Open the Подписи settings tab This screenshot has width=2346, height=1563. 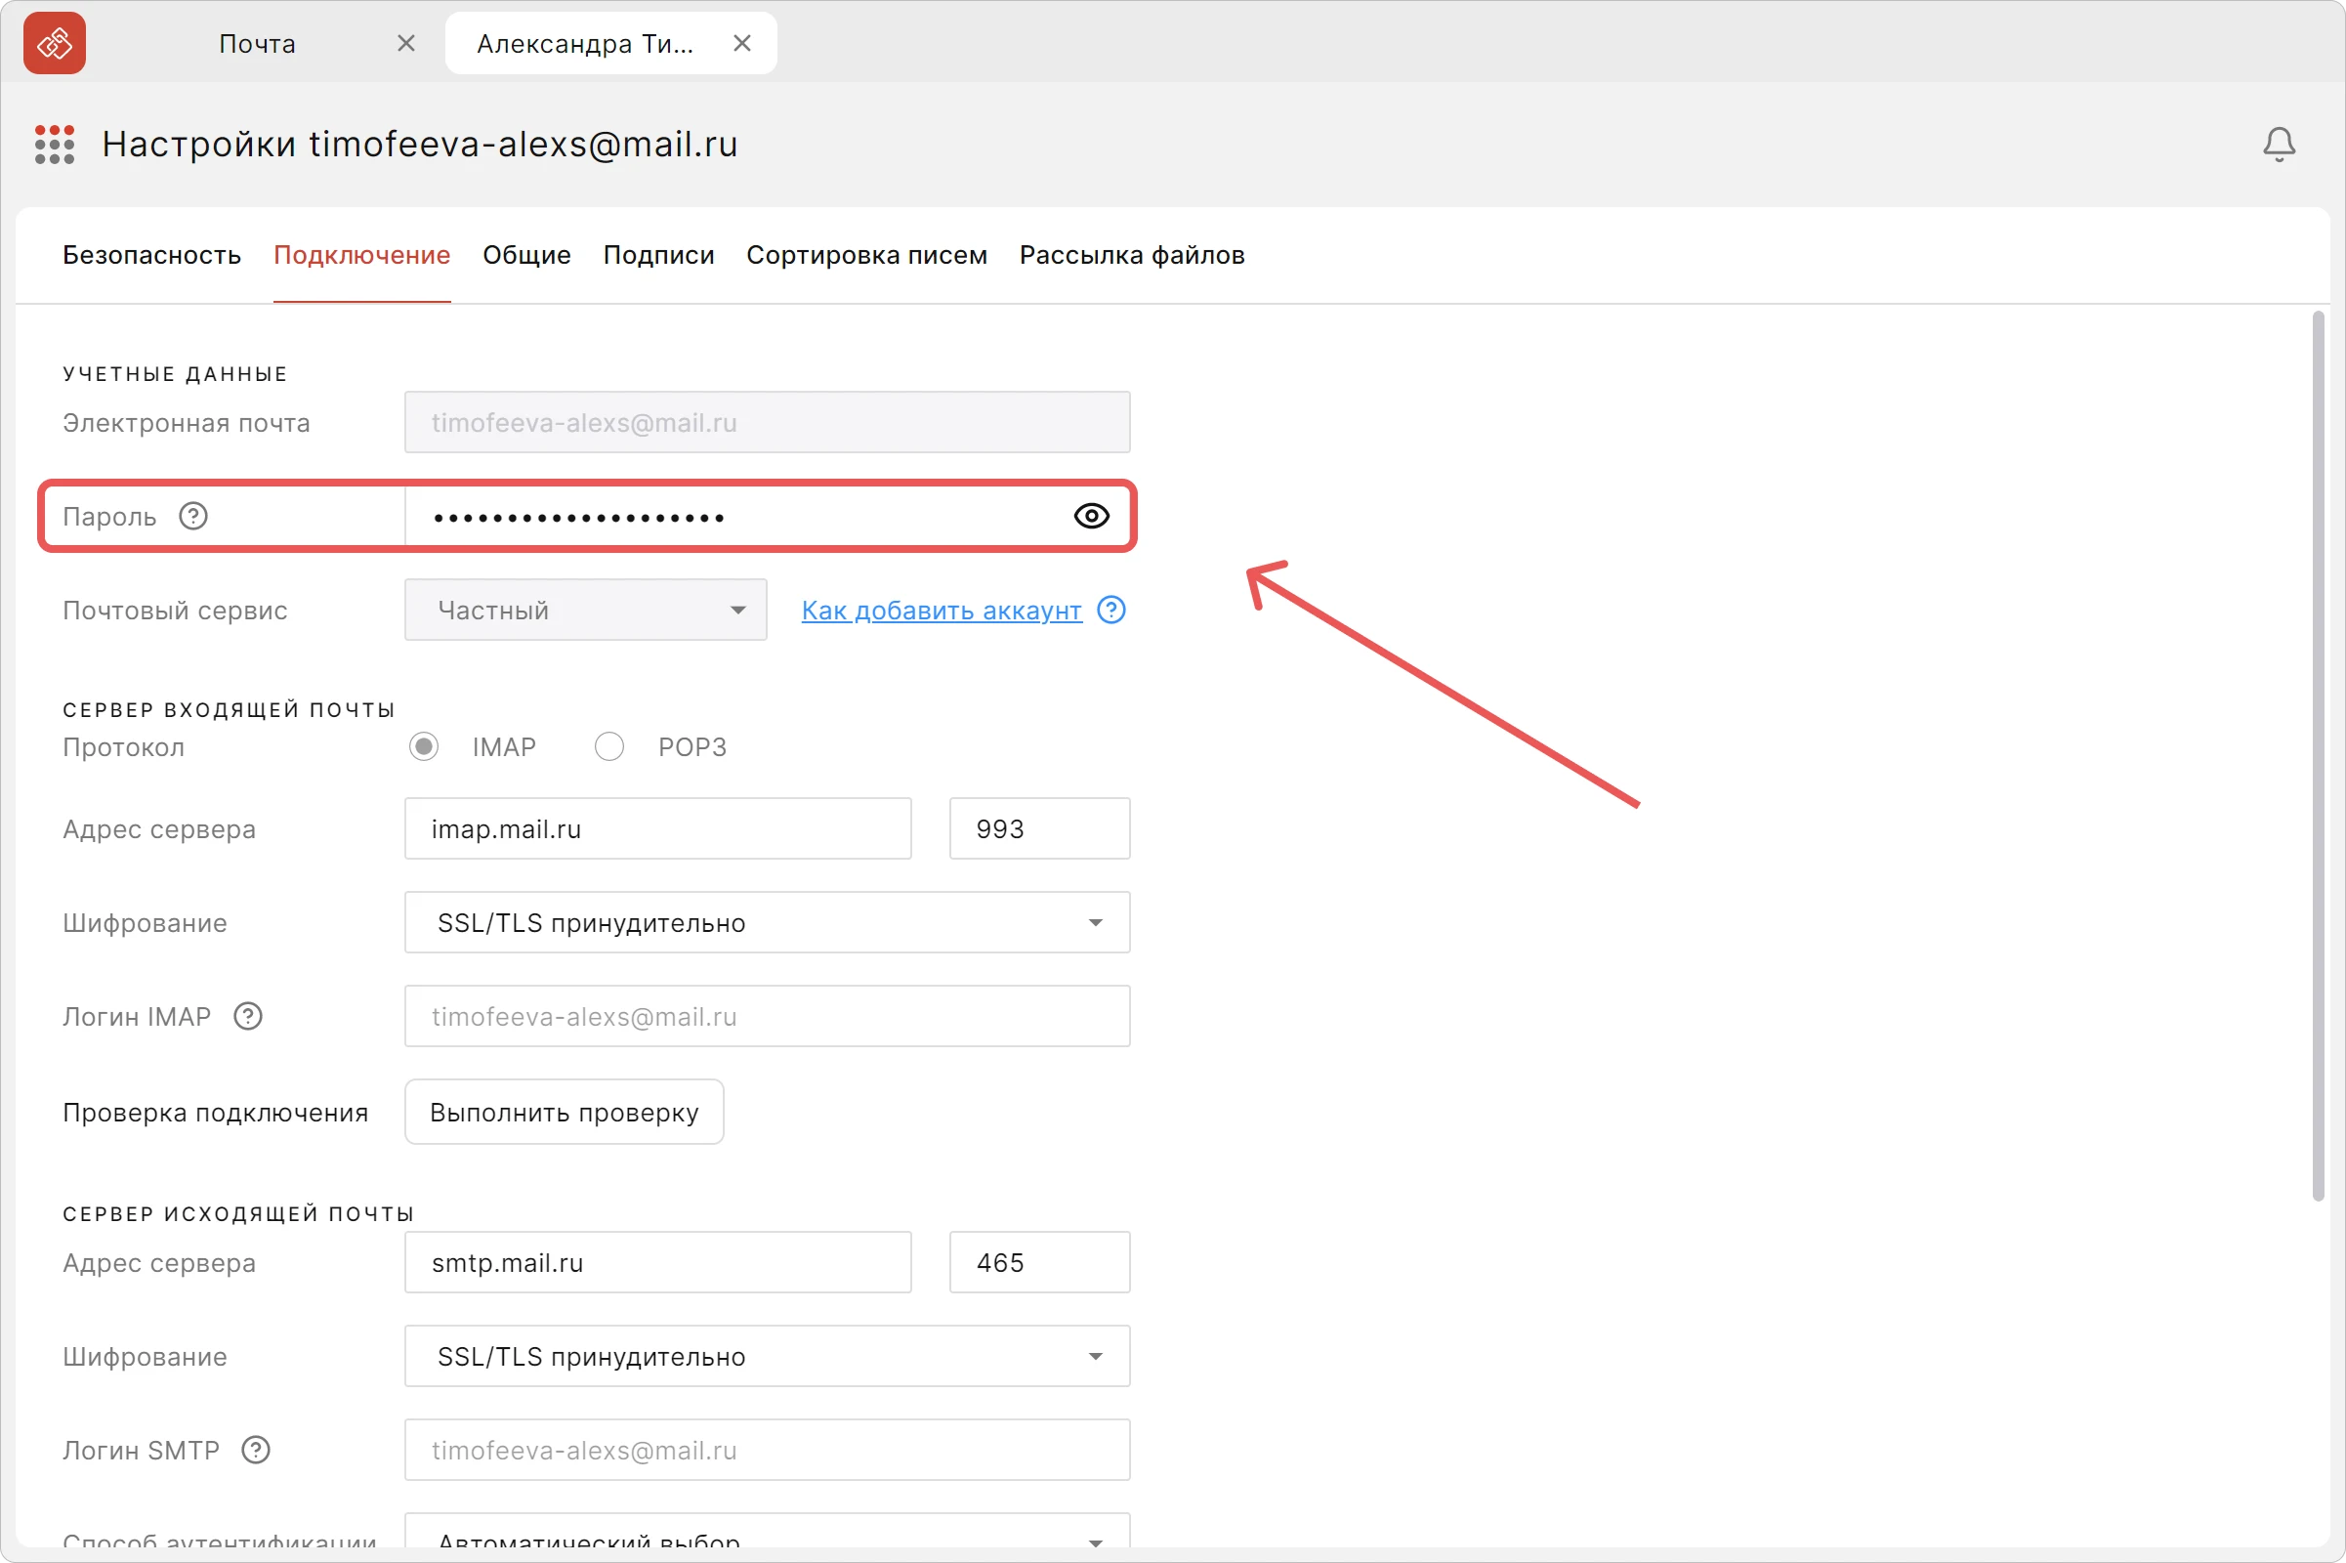click(x=658, y=255)
